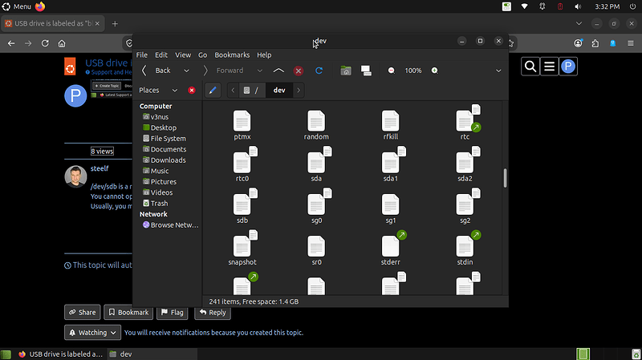The height and width of the screenshot is (360, 642).
Task: Select the stderr symlink file
Action: 390,248
